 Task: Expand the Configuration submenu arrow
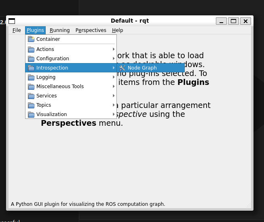pos(114,59)
